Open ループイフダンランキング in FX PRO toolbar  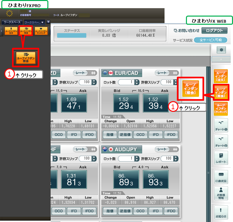pyautogui.click(x=41, y=31)
